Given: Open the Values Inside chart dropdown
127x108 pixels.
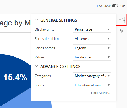Looking at the screenshot, I should [92, 57].
